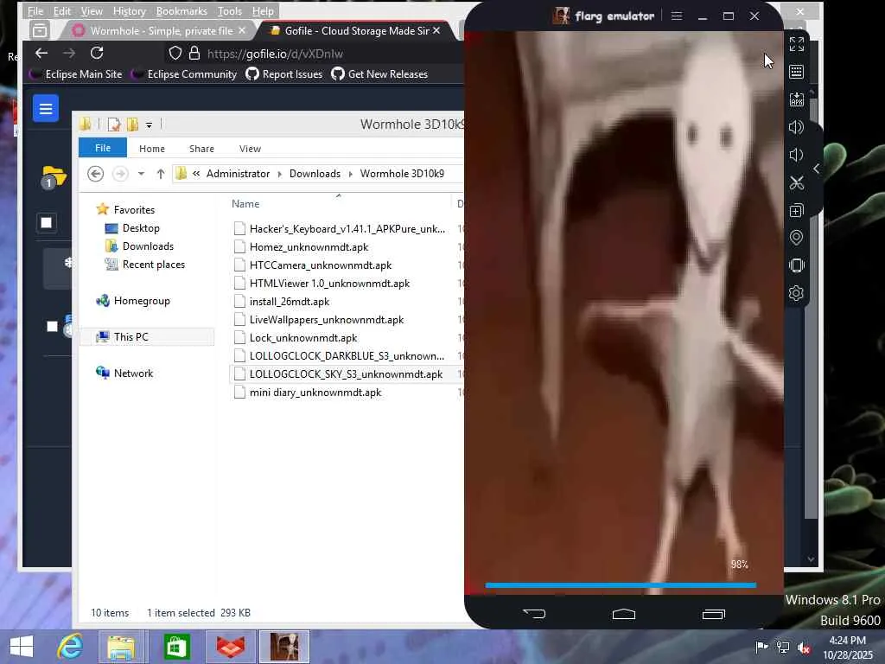885x664 pixels.
Task: Sort files by the Name column
Action: 245,204
